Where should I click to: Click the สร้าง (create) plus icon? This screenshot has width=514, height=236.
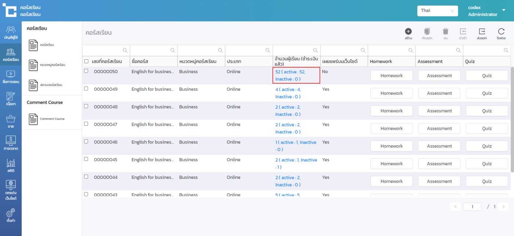tap(408, 32)
